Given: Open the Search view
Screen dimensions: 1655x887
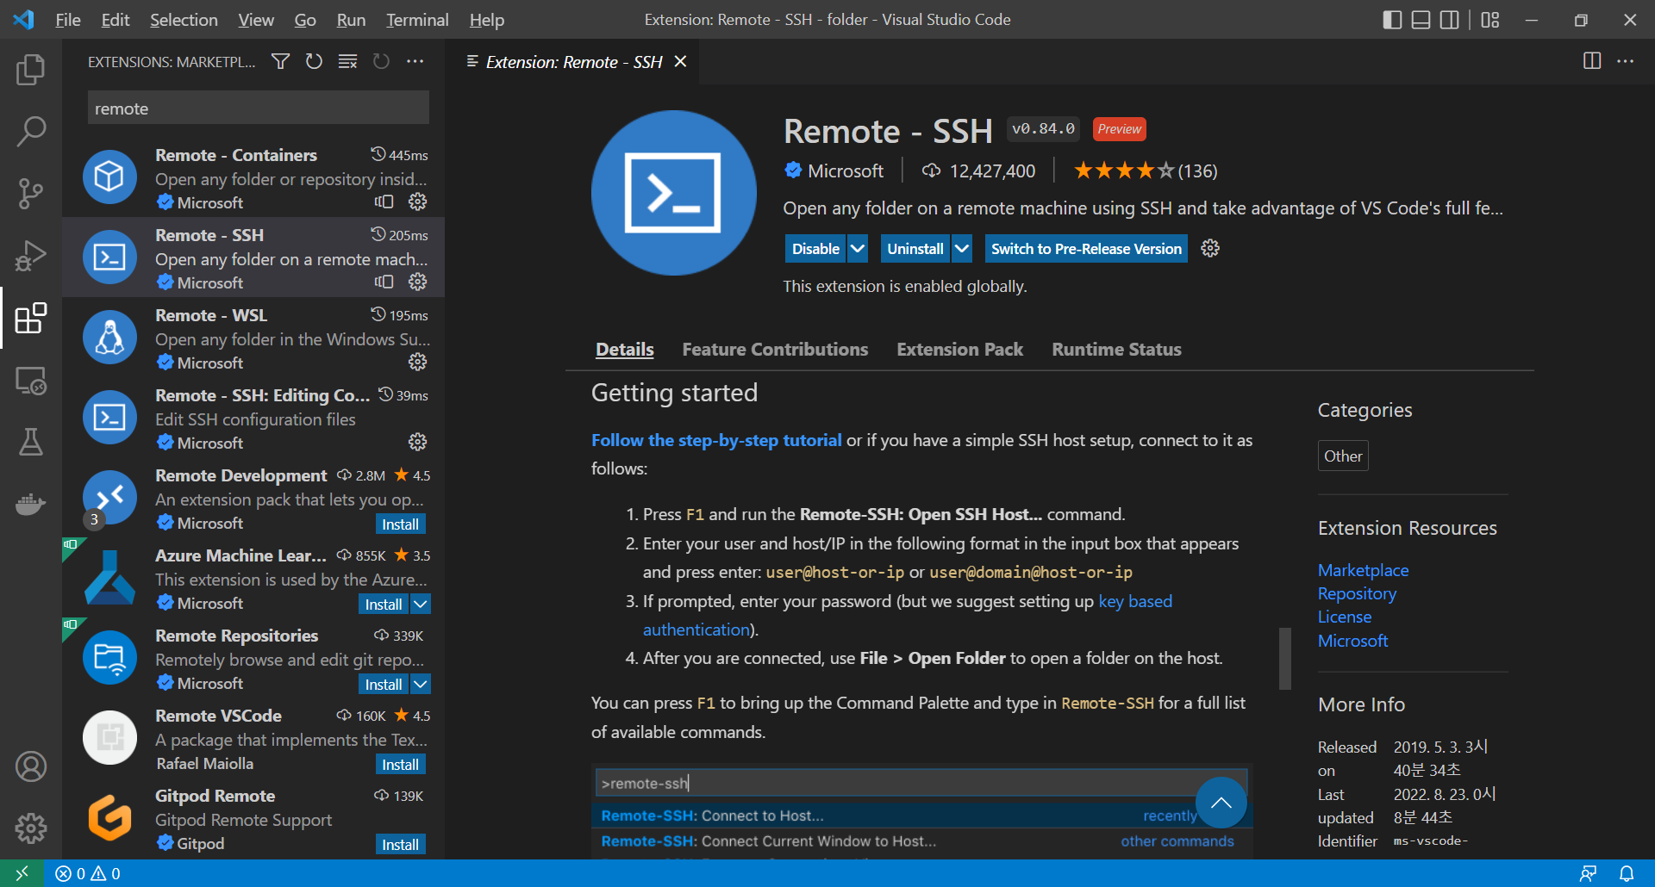Looking at the screenshot, I should (x=31, y=132).
